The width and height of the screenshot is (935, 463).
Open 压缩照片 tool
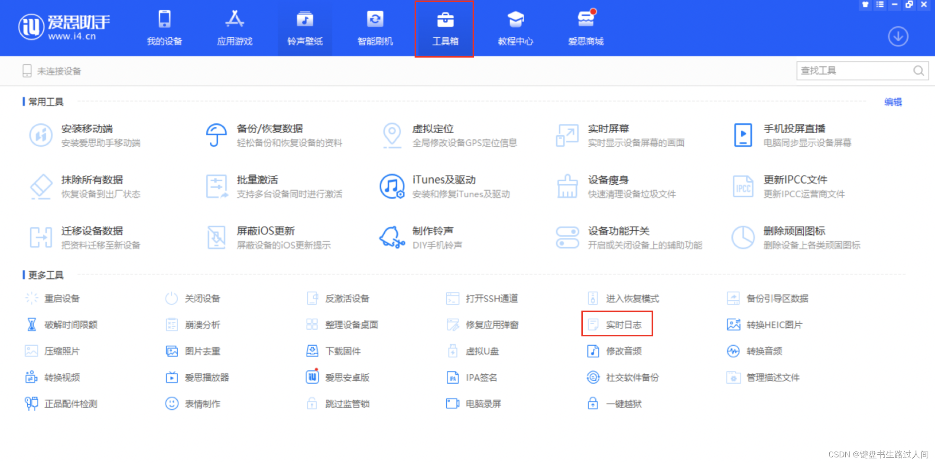pos(52,351)
